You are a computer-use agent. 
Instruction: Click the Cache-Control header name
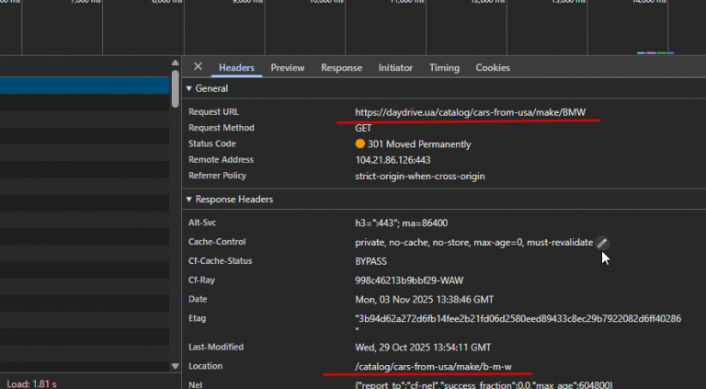point(217,241)
